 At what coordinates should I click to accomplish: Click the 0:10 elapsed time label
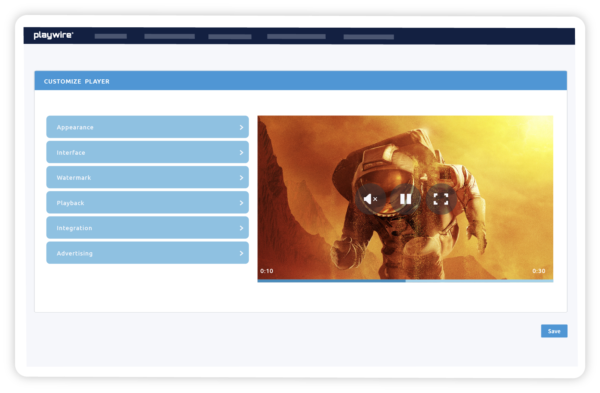click(267, 271)
